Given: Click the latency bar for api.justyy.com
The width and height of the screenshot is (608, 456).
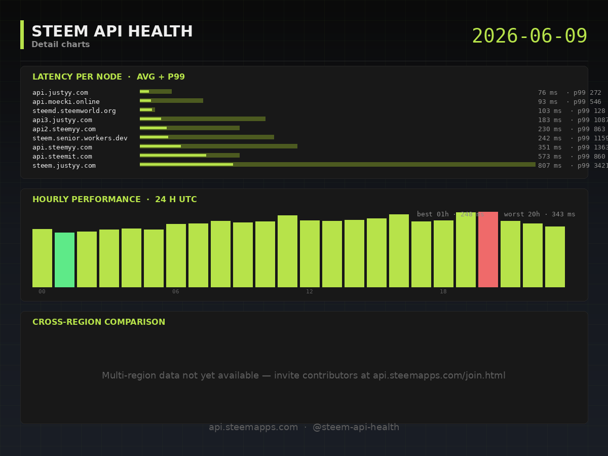Looking at the screenshot, I should click(156, 92).
